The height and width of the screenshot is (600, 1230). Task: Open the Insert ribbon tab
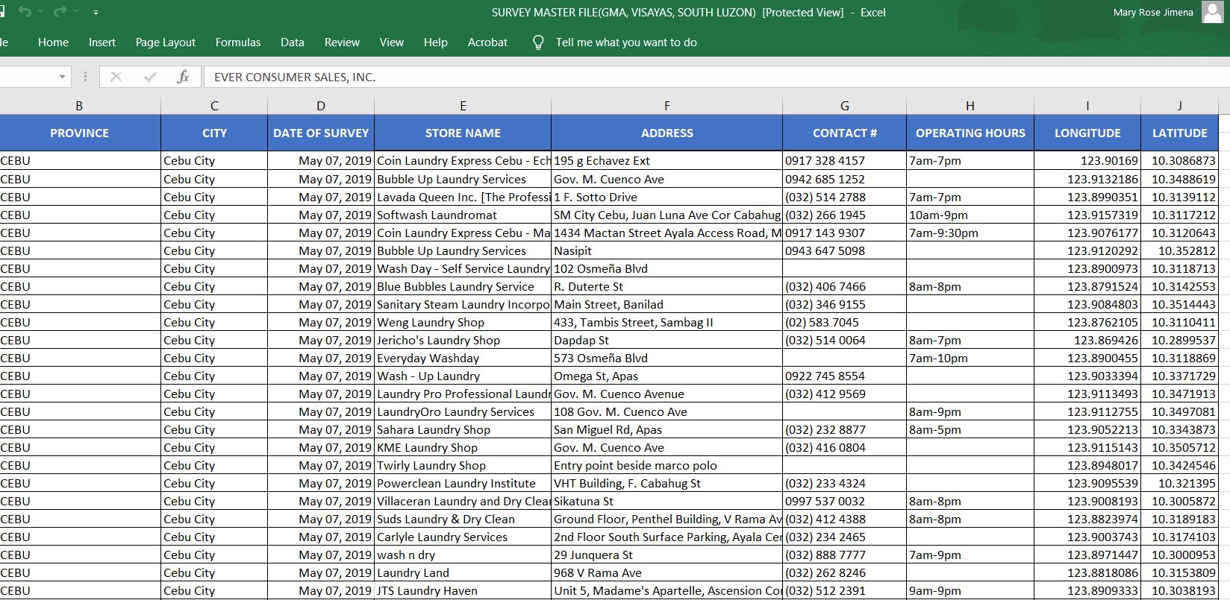click(102, 42)
